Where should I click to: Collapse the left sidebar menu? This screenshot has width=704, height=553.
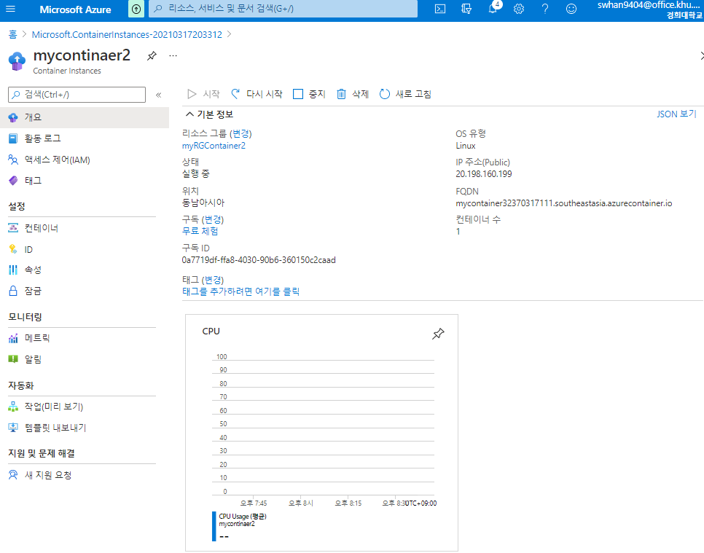pos(158,95)
